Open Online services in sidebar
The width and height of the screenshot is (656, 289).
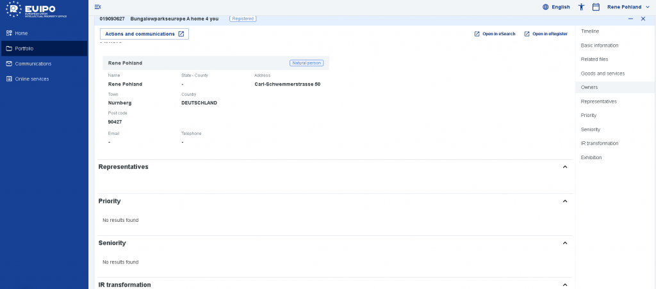(31, 79)
